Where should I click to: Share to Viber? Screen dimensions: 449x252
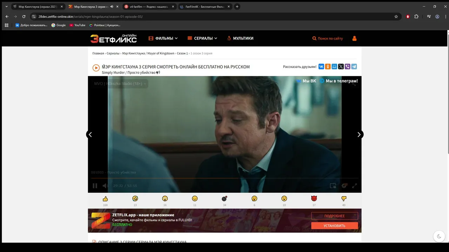[x=347, y=66]
